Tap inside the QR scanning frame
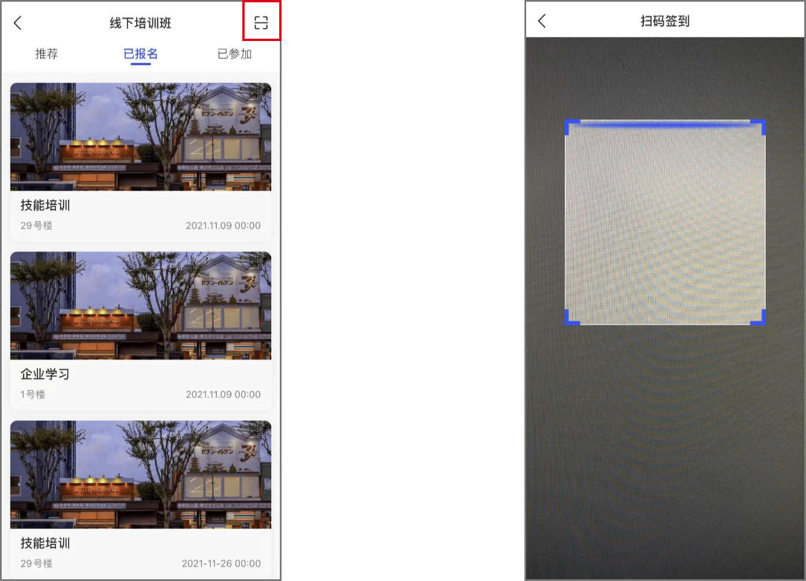This screenshot has height=581, width=806. tap(665, 222)
